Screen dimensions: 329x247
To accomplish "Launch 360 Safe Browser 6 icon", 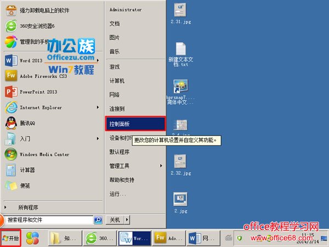I will [12, 26].
